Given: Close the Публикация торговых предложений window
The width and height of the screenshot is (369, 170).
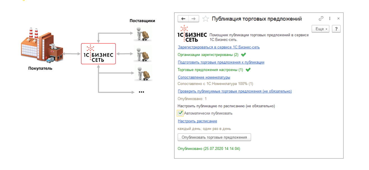Looking at the screenshot, I should click(338, 18).
